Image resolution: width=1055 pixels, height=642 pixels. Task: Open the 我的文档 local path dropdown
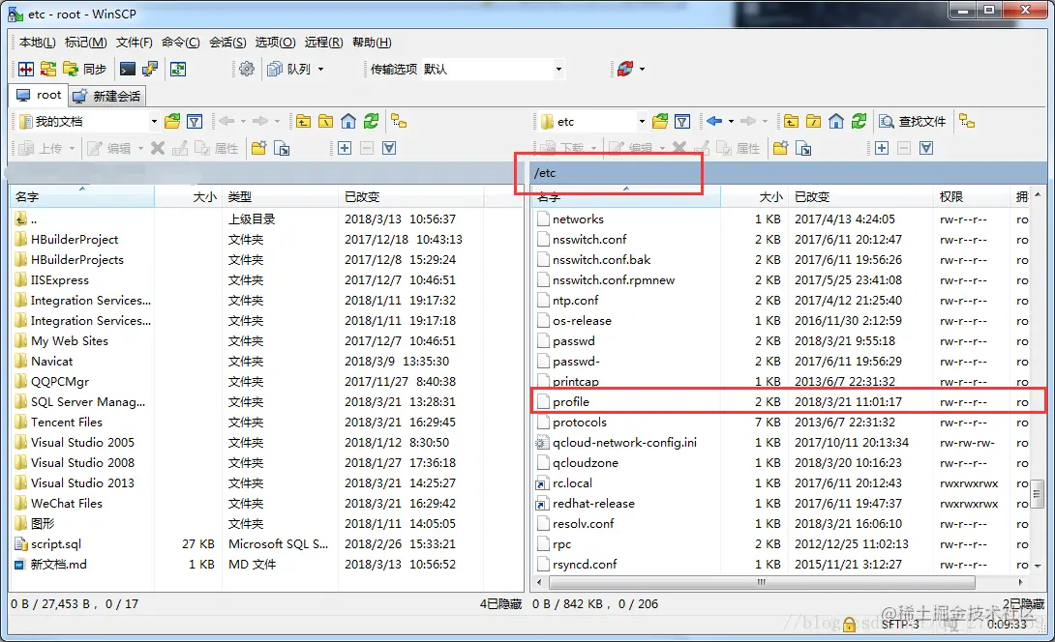[156, 121]
